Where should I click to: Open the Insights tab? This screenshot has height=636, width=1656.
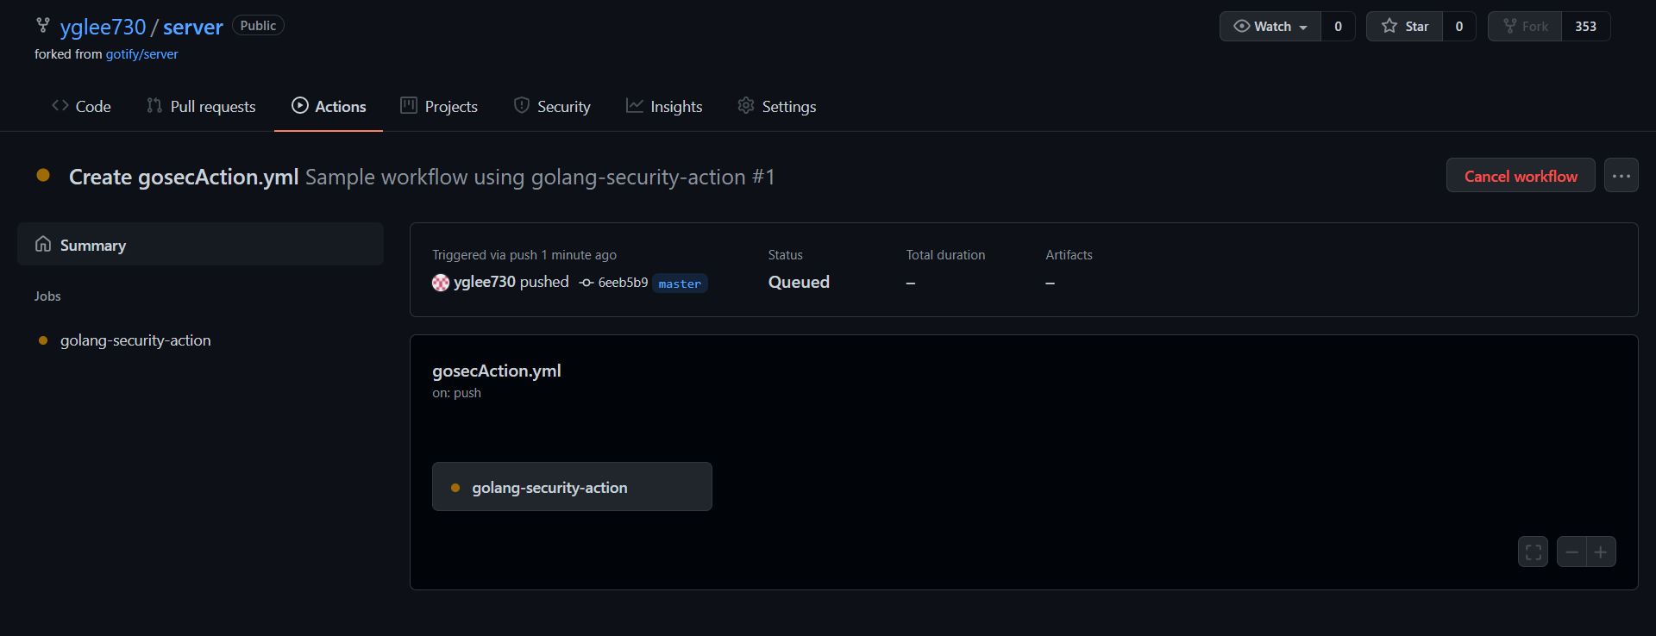(664, 106)
